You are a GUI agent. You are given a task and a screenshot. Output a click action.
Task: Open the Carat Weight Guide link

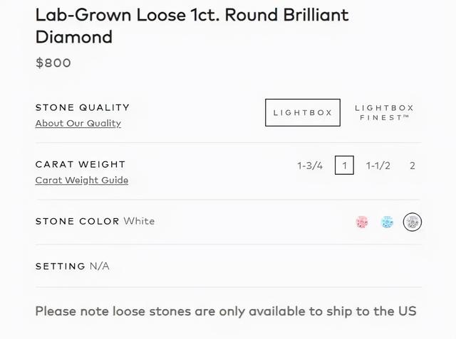point(82,180)
